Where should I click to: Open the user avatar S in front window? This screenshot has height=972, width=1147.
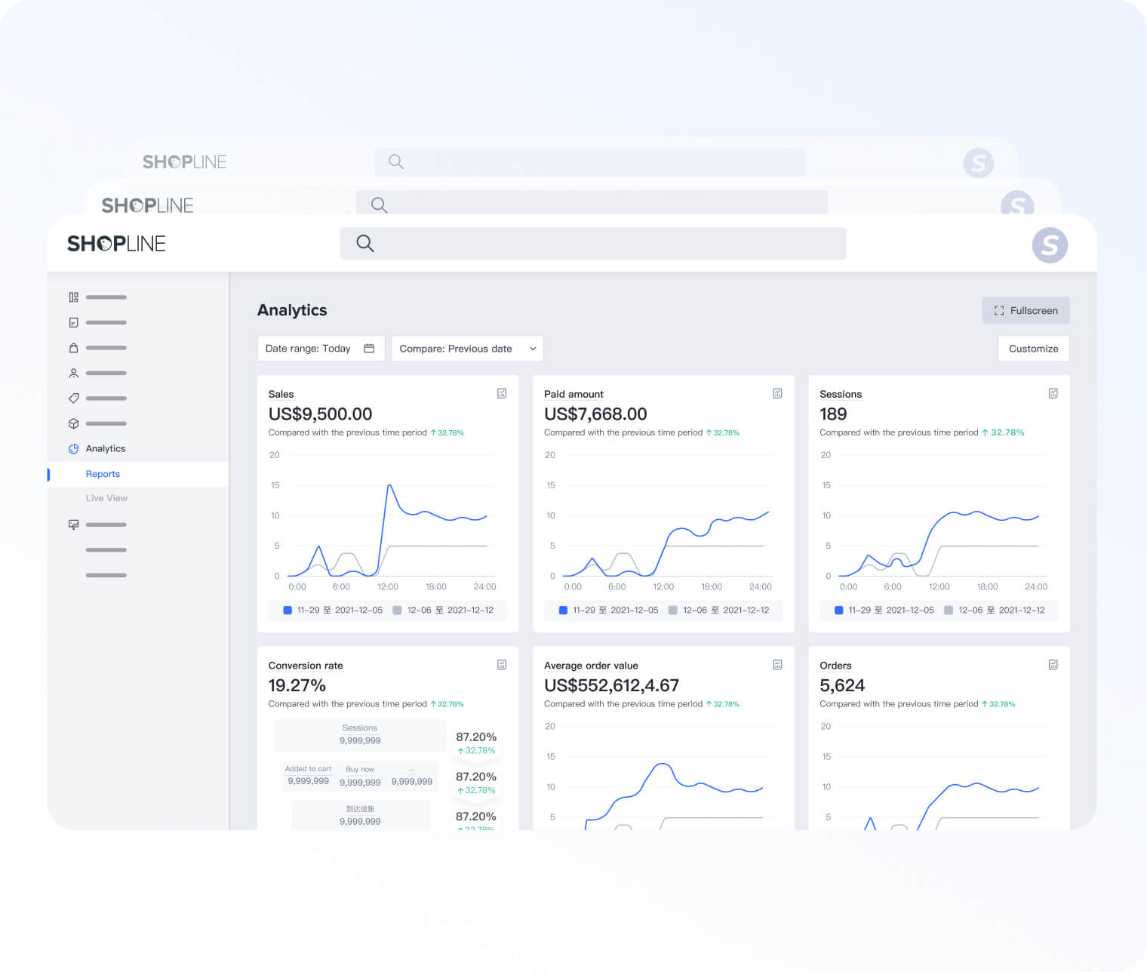(1050, 245)
